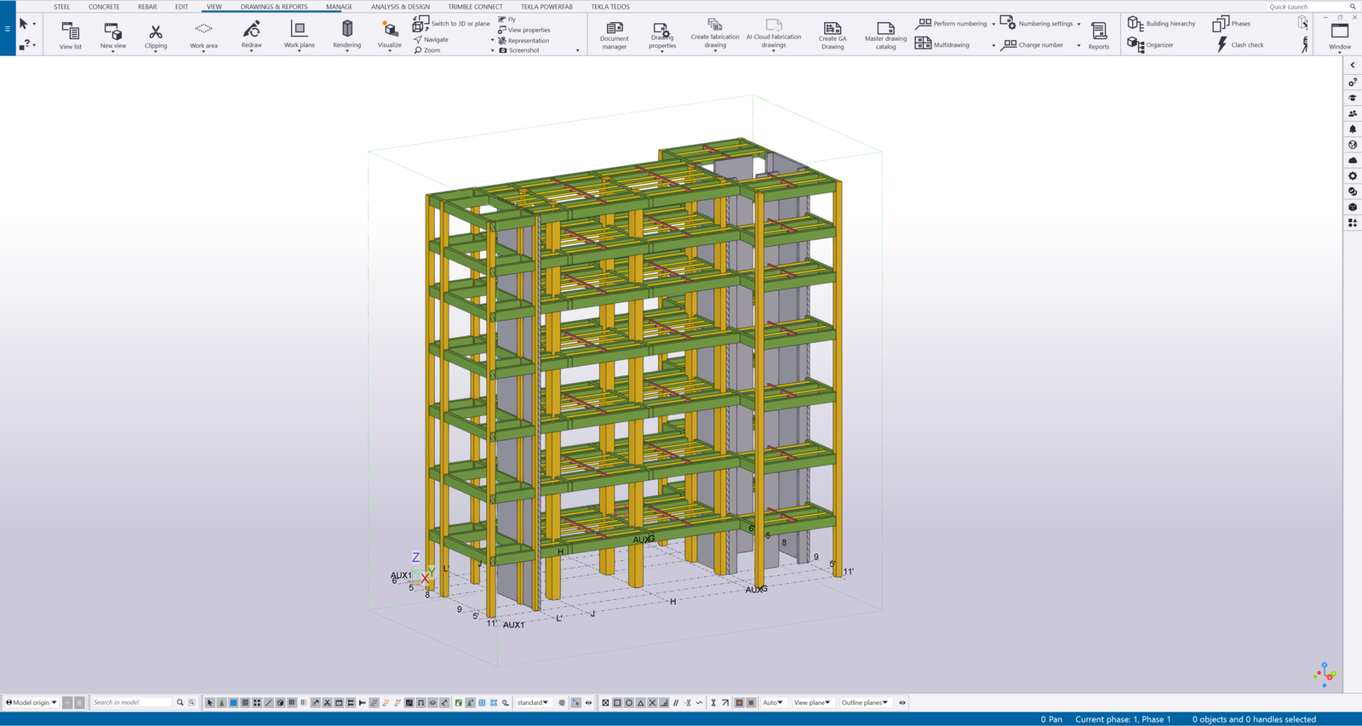Screen dimensions: 1362x726
Task: Open the Outline planes dropdown
Action: pos(864,703)
